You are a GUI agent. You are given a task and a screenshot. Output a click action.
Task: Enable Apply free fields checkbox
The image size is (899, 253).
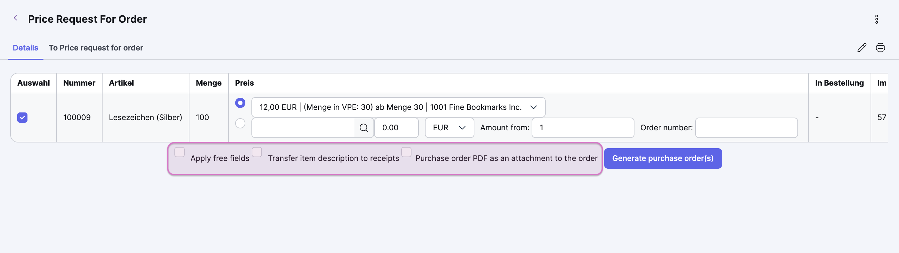[x=179, y=152]
